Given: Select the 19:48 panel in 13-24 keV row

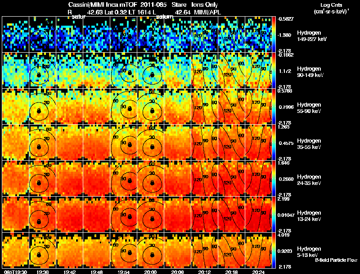Looking at the screenshot, I should 97,215.
